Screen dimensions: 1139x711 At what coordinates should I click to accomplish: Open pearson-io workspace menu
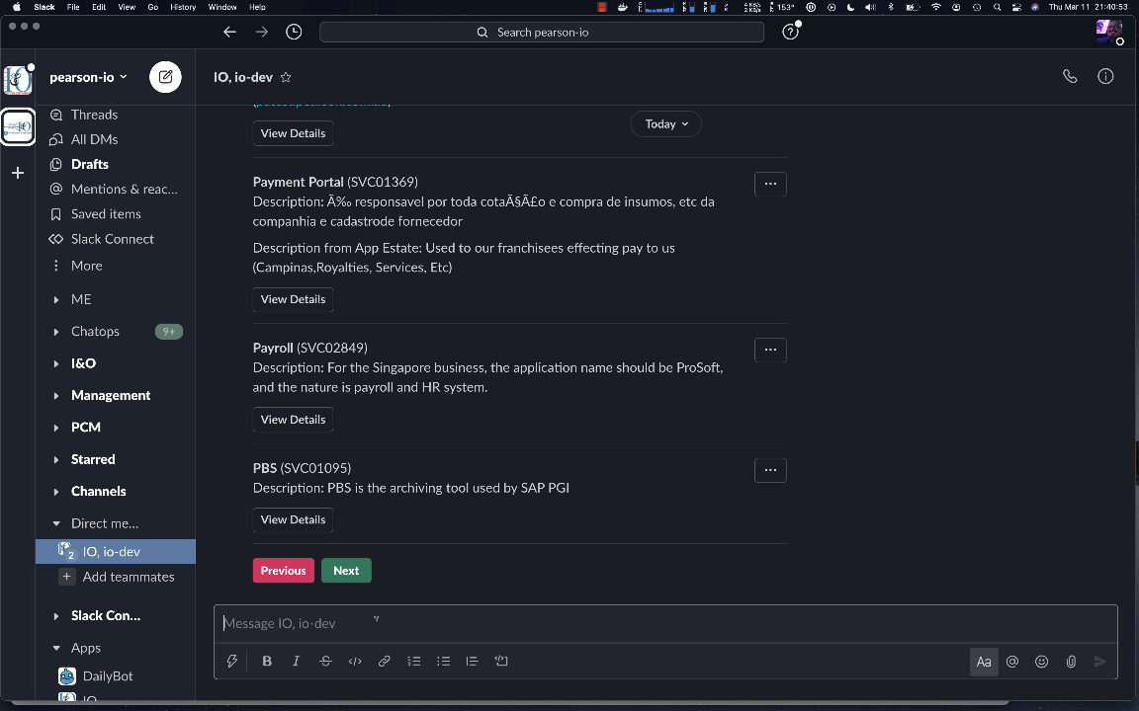88,77
